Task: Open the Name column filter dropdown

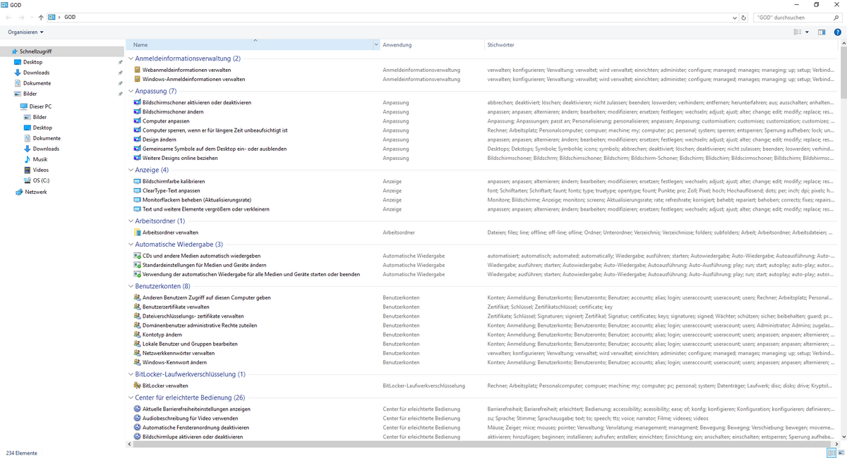Action: pyautogui.click(x=376, y=44)
